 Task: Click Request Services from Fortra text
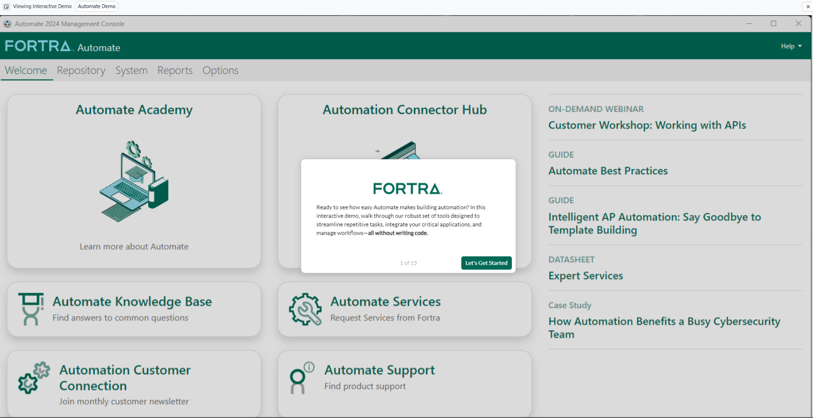385,318
